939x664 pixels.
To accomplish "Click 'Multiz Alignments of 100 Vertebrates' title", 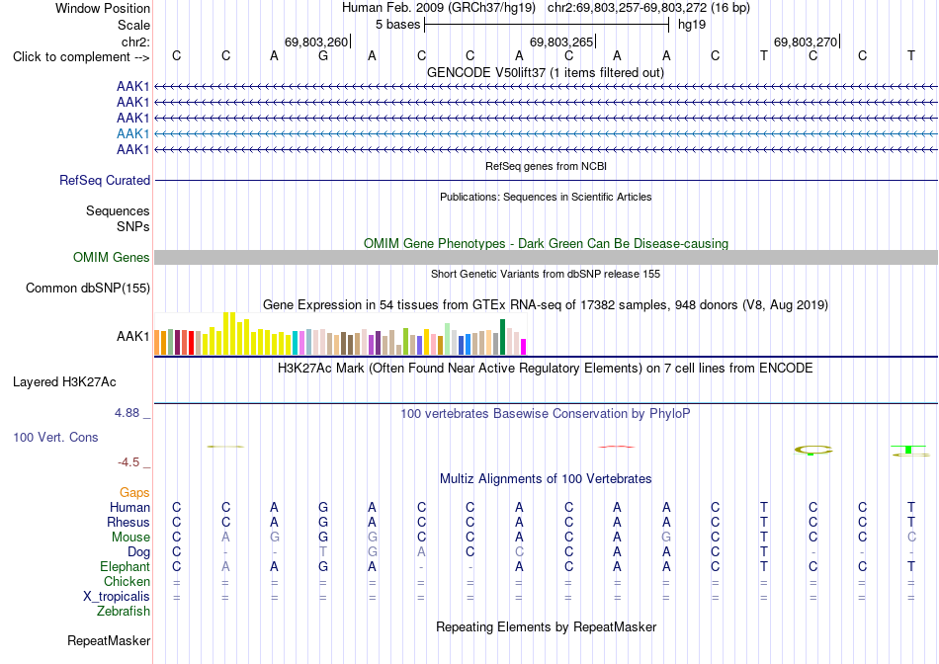I will click(x=546, y=479).
